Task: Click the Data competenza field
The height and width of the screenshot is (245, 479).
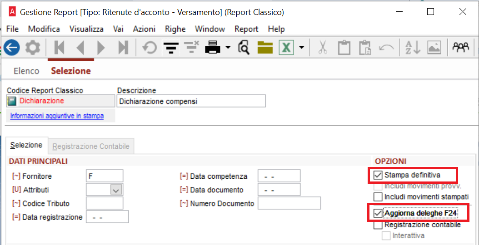Action: click(279, 176)
